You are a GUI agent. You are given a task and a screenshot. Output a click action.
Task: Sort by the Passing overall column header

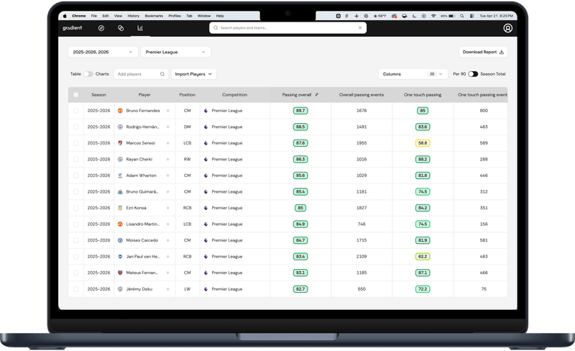point(296,95)
